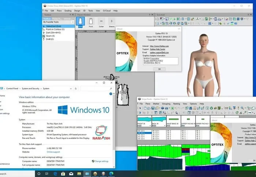Open the Optitex Help Center link
Viewport: 256px width, 177px height.
click(157, 49)
